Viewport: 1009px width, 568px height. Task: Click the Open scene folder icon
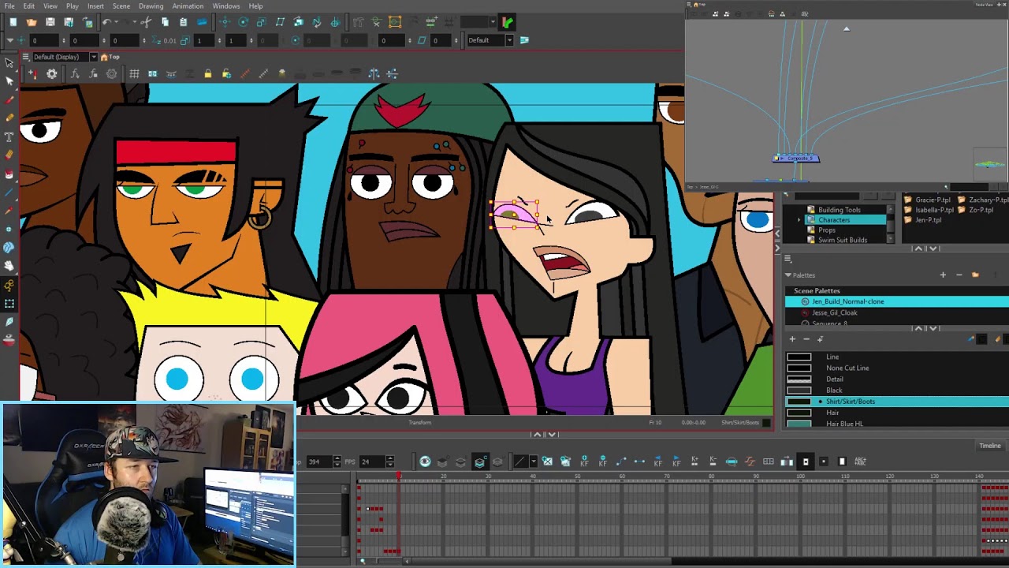pyautogui.click(x=32, y=22)
